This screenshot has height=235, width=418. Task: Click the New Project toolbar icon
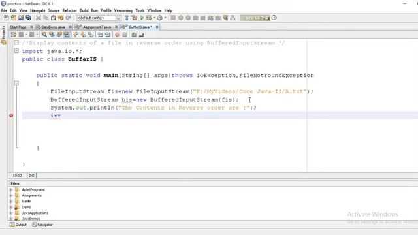pos(14,18)
